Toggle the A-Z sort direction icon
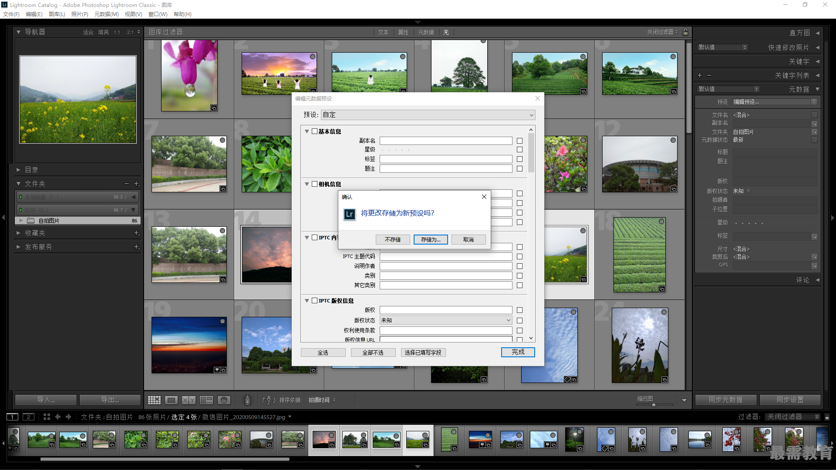Image resolution: width=836 pixels, height=470 pixels. (269, 400)
